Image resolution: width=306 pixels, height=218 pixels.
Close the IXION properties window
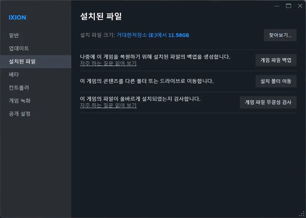[300, 6]
